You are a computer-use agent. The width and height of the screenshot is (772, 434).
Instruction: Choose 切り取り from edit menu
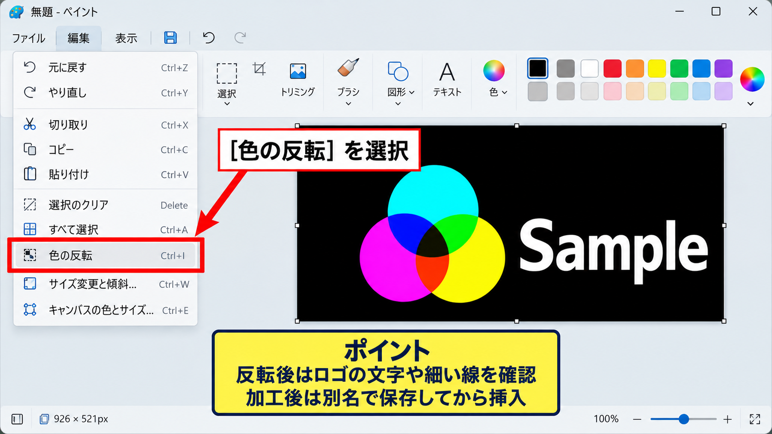click(105, 125)
